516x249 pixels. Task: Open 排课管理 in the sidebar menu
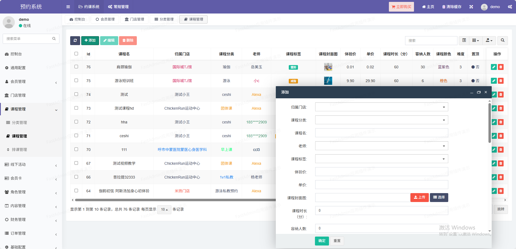[x=19, y=150]
